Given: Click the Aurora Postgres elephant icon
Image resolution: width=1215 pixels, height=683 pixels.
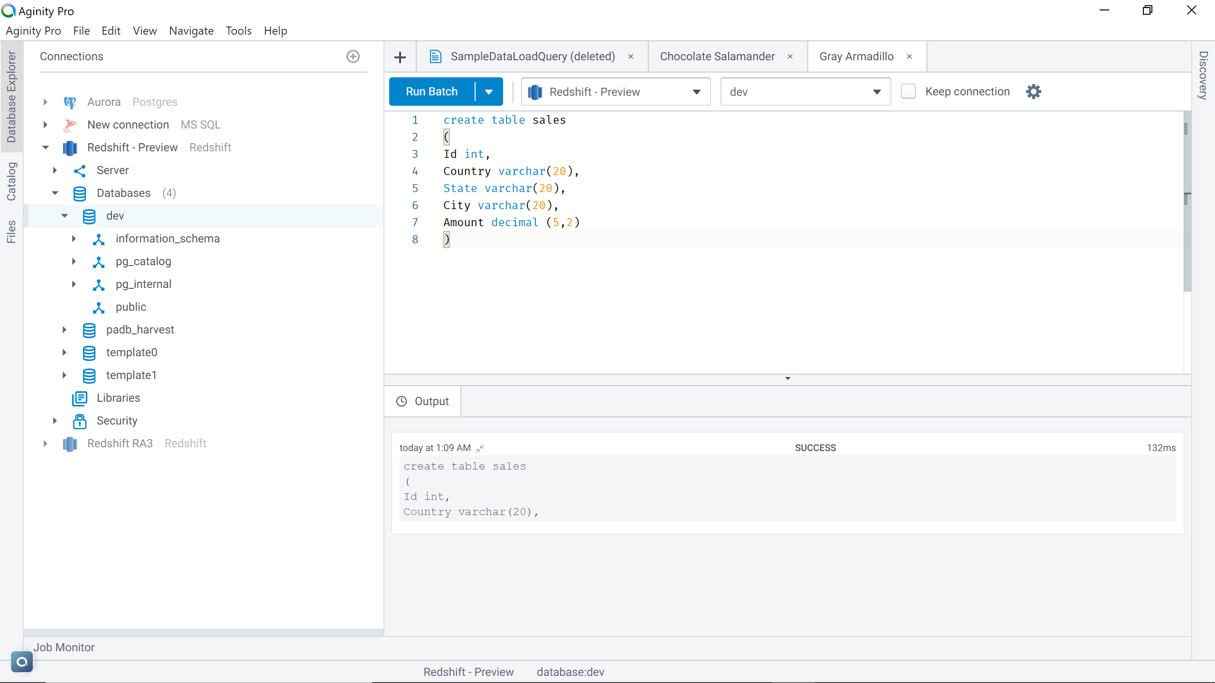Looking at the screenshot, I should pos(70,102).
